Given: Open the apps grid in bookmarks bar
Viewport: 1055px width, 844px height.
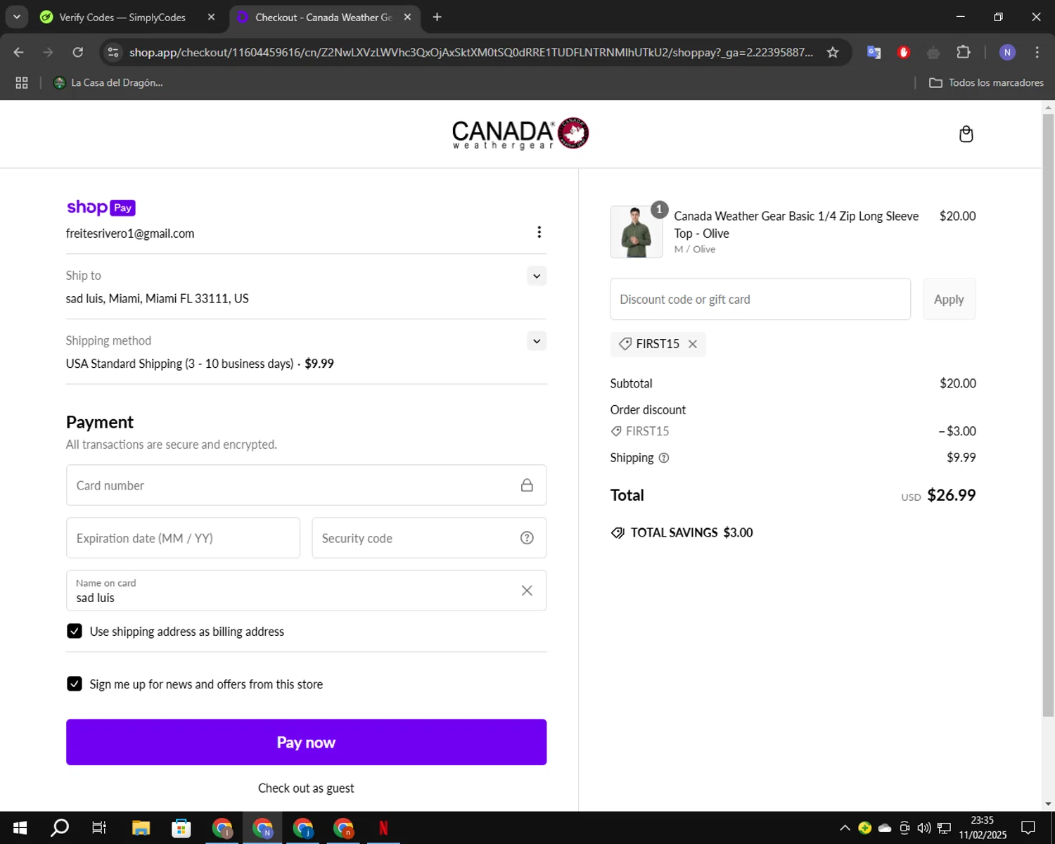Looking at the screenshot, I should (22, 83).
